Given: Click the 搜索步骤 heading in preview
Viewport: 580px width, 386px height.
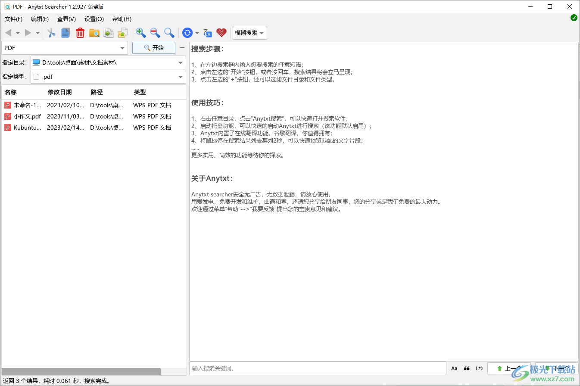Looking at the screenshot, I should point(208,49).
